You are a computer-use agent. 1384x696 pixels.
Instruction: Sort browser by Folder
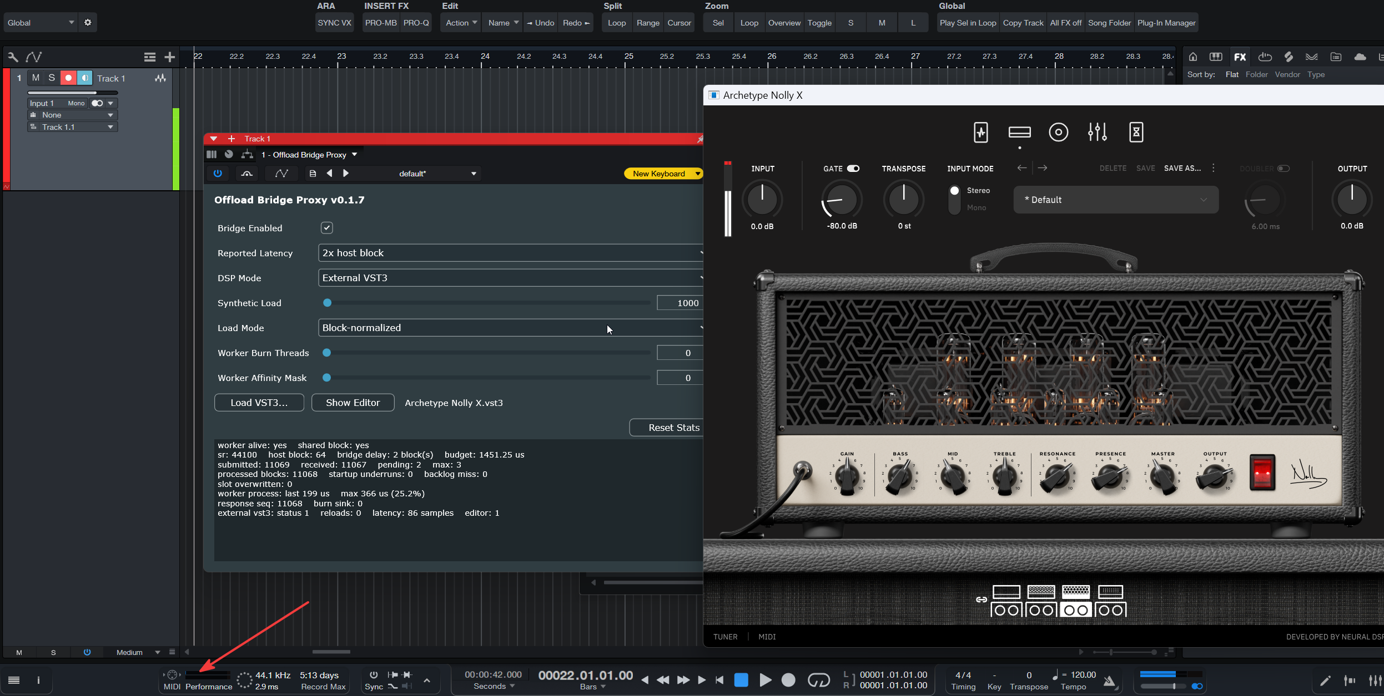pos(1256,74)
